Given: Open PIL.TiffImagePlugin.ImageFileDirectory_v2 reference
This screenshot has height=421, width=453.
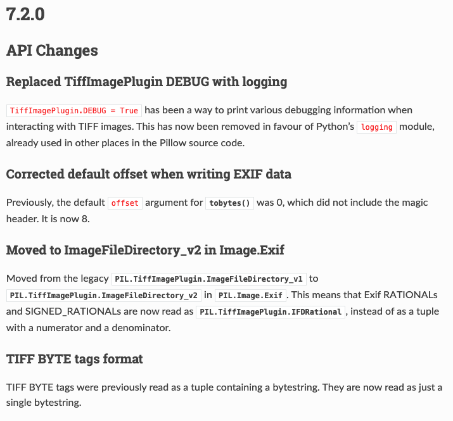Looking at the screenshot, I should coord(104,296).
